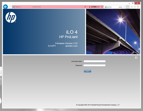This screenshot has width=143, height=111.
Task: Open iLO help question mark icon
Action: point(136,58)
